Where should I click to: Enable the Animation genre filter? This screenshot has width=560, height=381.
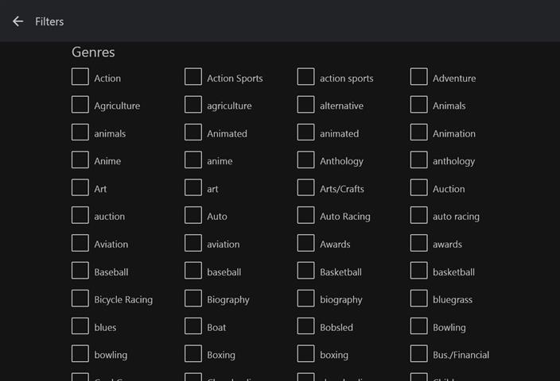pyautogui.click(x=419, y=133)
